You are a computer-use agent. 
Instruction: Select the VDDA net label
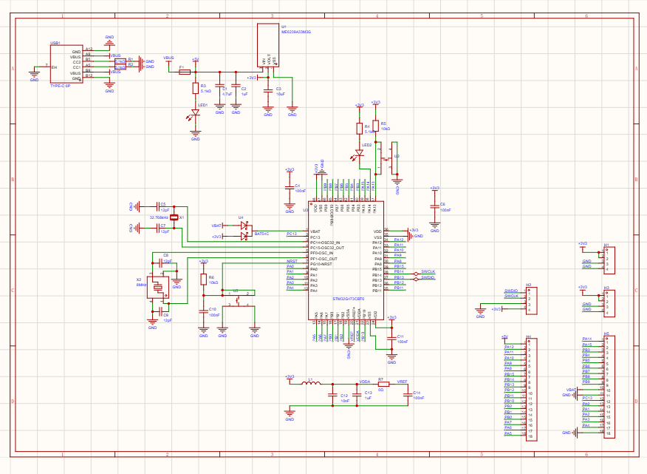364,382
